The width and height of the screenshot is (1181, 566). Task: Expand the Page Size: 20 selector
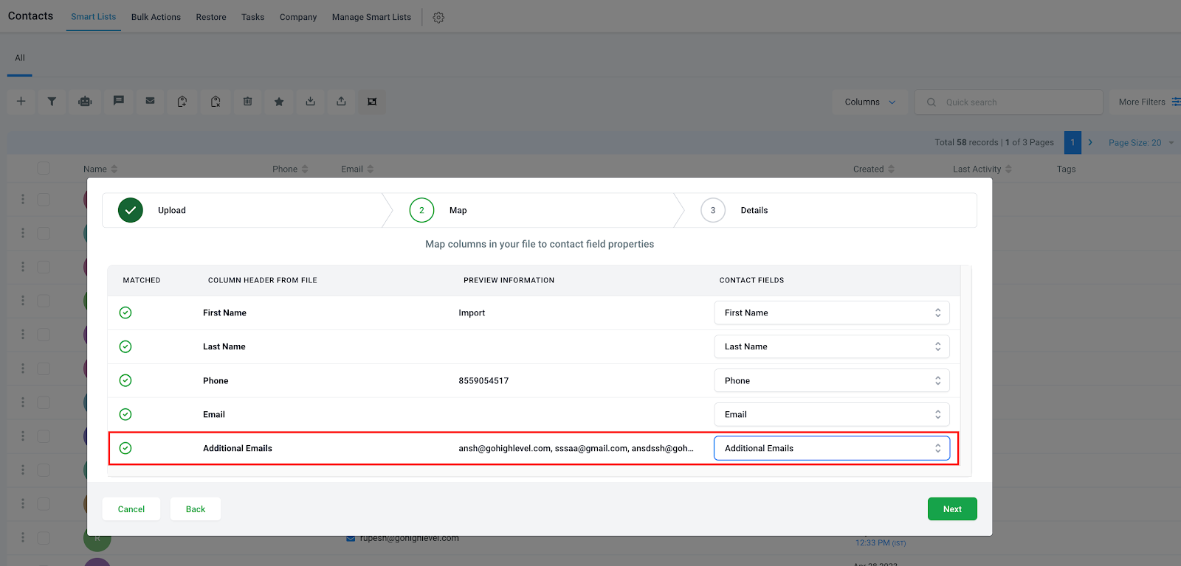point(1141,143)
